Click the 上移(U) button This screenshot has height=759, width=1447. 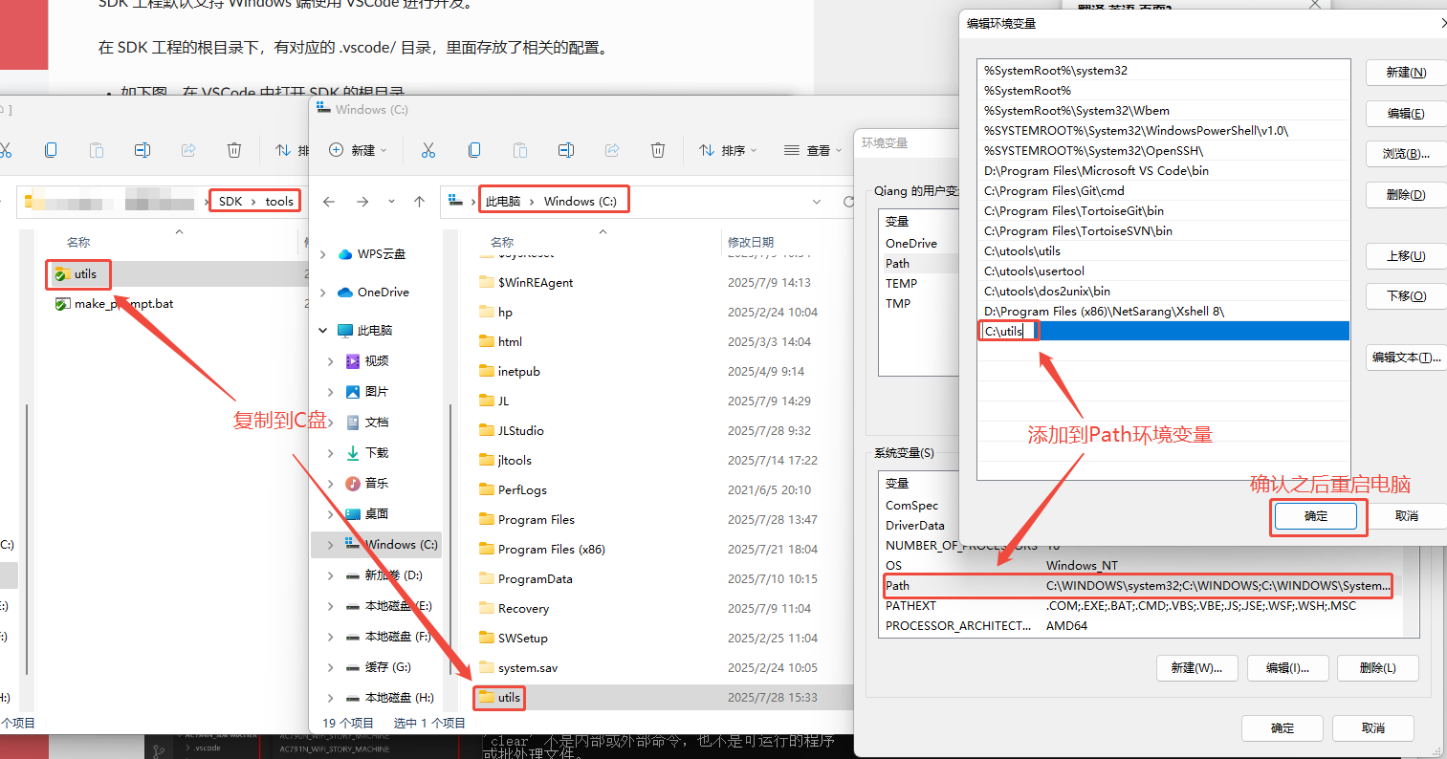coord(1406,256)
